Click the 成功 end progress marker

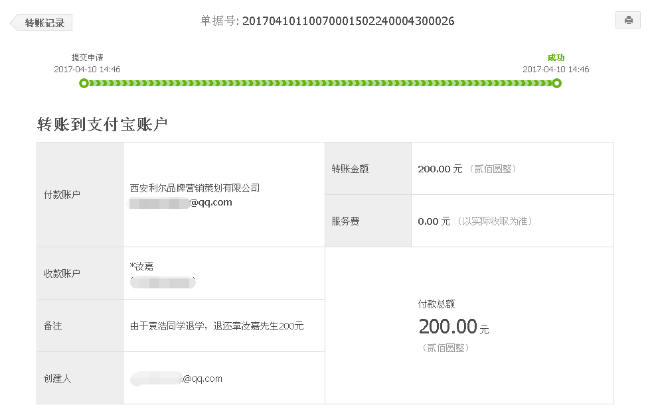click(x=556, y=84)
